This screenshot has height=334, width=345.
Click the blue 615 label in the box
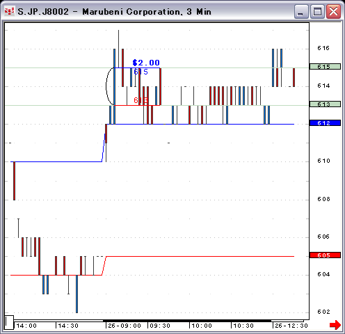point(141,72)
